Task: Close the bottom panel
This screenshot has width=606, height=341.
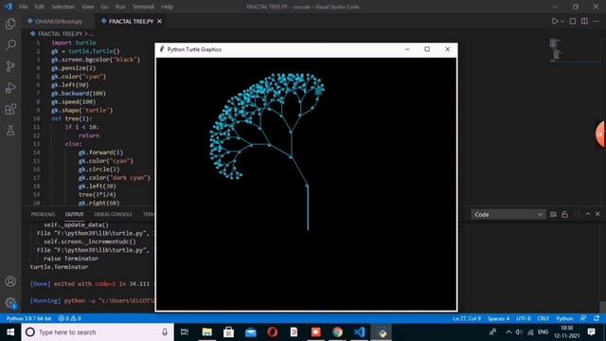Action: pos(597,214)
